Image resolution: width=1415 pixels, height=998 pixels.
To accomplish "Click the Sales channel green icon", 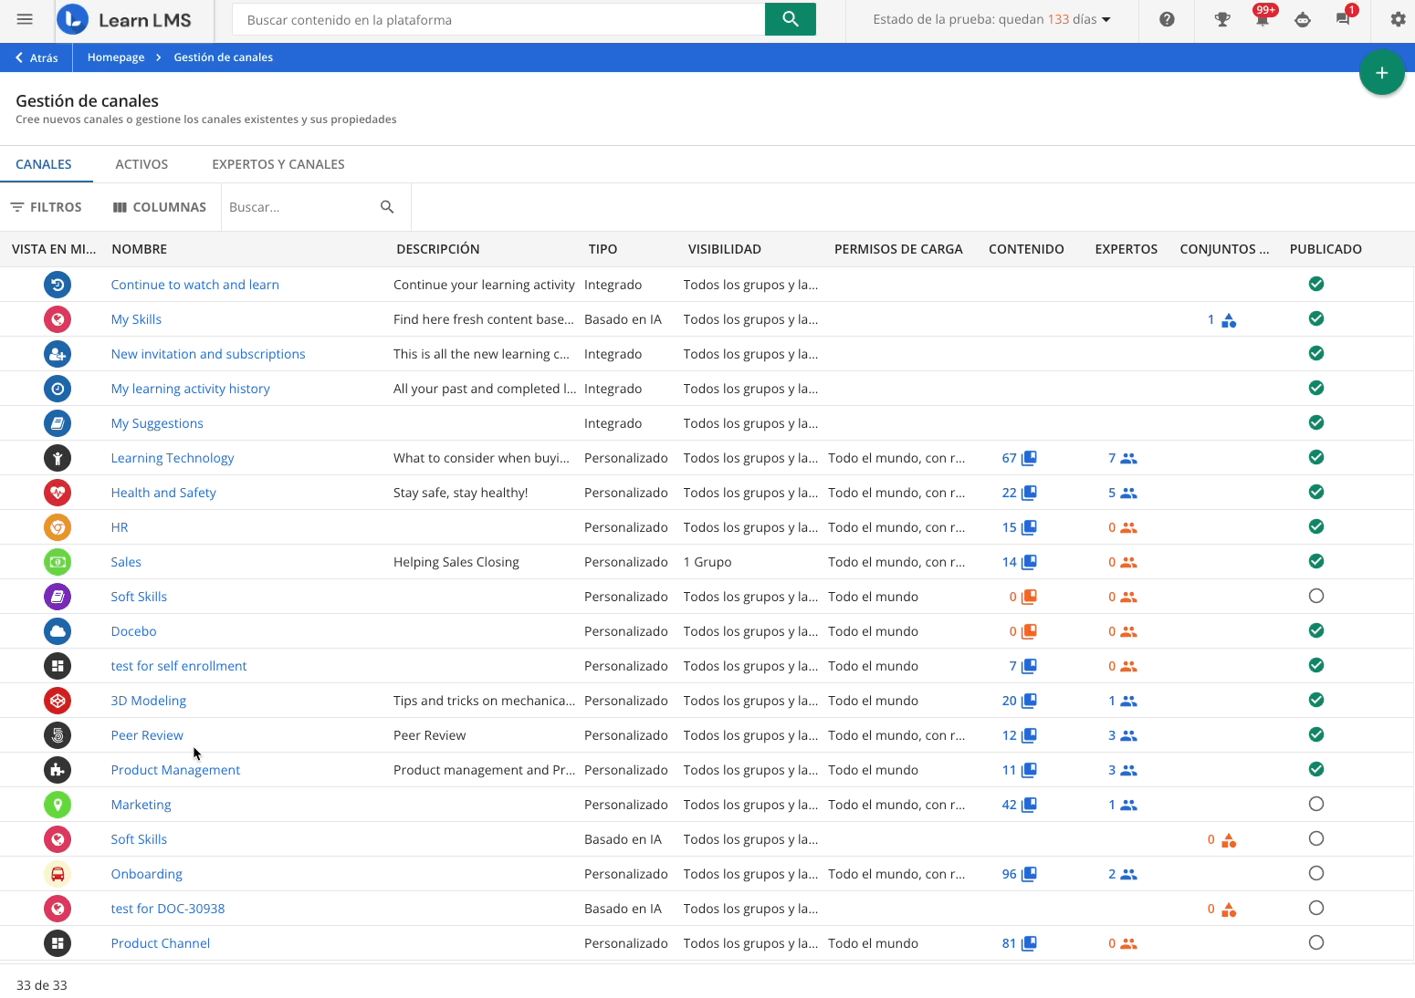I will point(58,562).
